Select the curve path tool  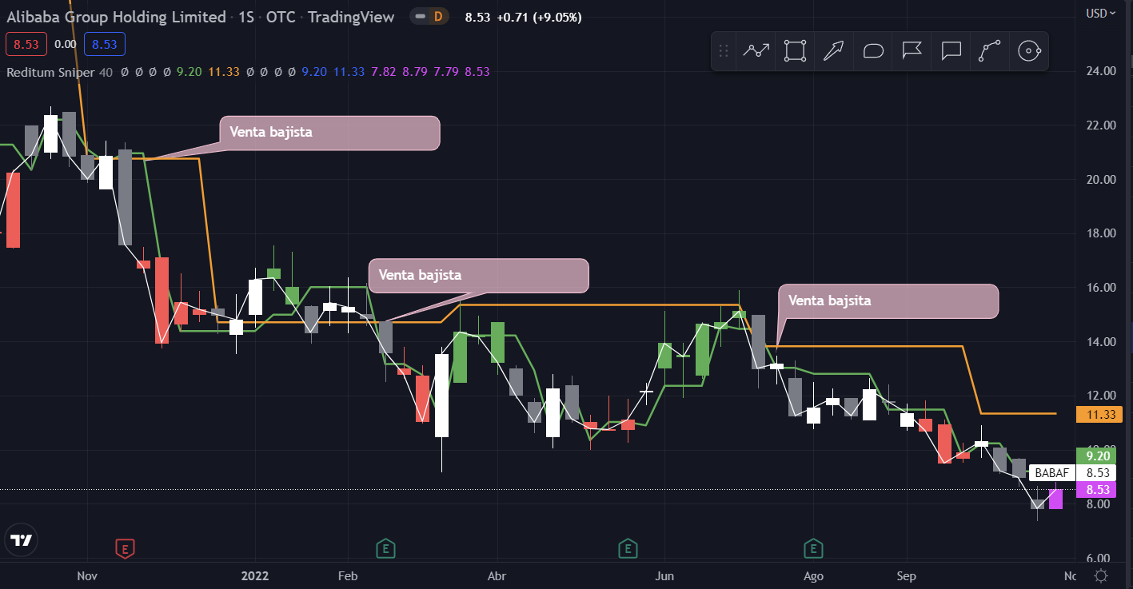pos(990,51)
